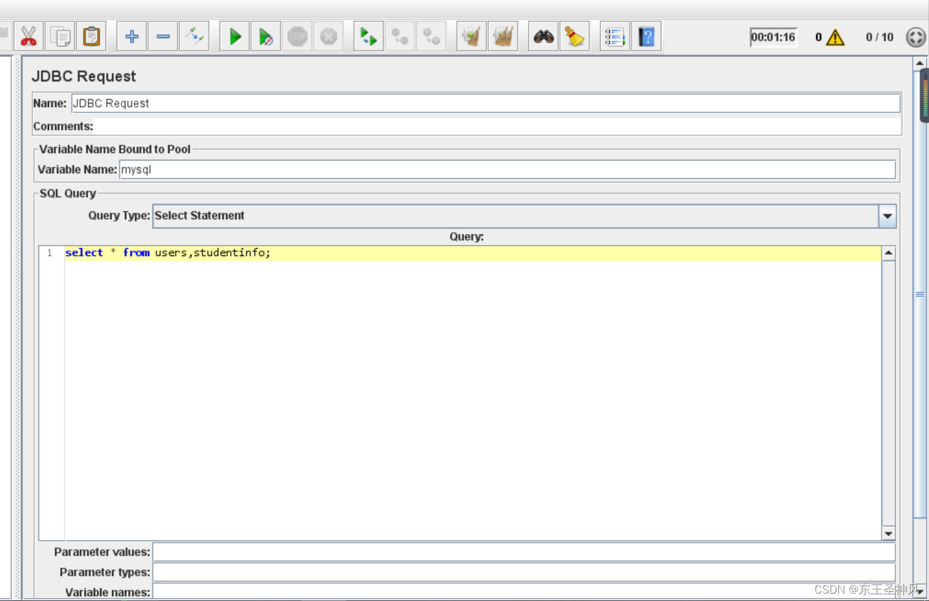Screen dimensions: 929x601
Task: Clear results with single broom icon
Action: click(471, 37)
